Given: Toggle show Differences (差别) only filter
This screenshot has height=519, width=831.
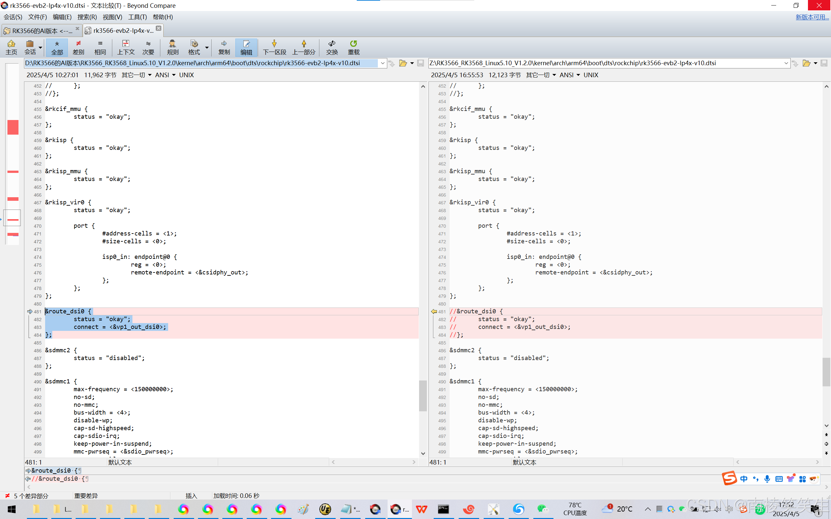Looking at the screenshot, I should [78, 47].
